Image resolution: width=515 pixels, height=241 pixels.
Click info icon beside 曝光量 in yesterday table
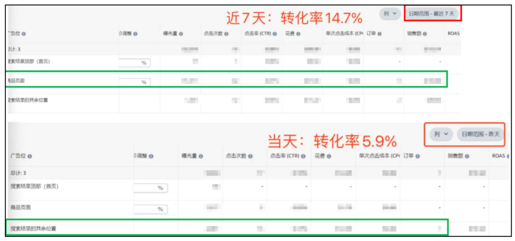tap(201, 156)
